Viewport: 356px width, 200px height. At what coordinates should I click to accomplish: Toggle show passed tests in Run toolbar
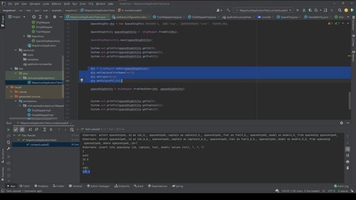pyautogui.click(x=16, y=129)
